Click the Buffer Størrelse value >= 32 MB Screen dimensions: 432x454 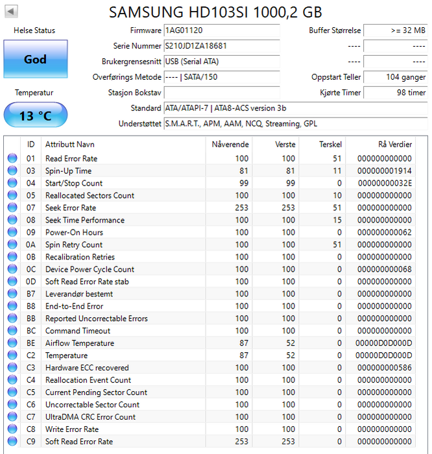coord(396,30)
